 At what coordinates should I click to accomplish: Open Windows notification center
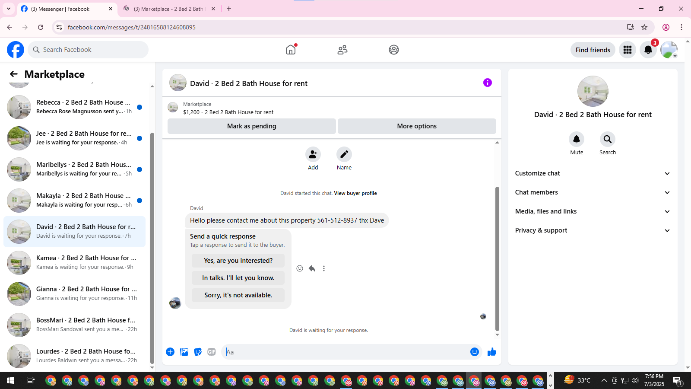(x=678, y=381)
